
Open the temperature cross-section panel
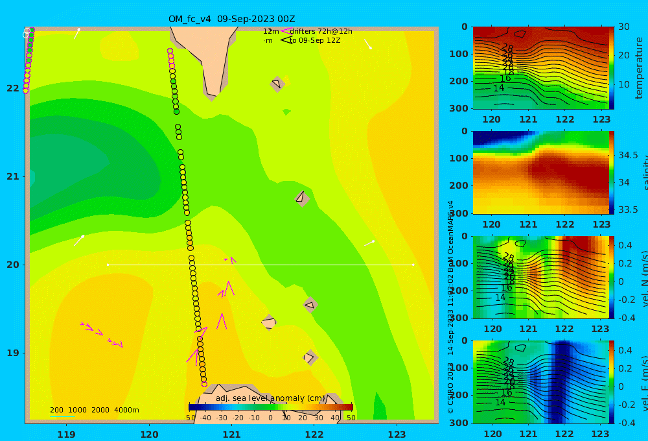point(540,68)
